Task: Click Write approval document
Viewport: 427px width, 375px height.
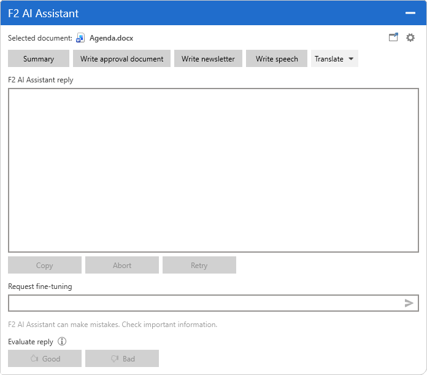Action: pyautogui.click(x=121, y=58)
